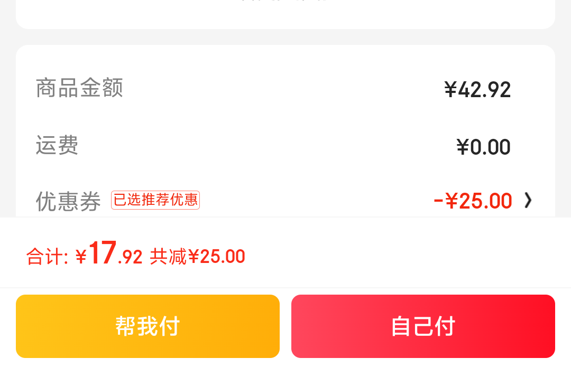Image resolution: width=571 pixels, height=377 pixels.
Task: Select the ¥42.92 goods amount value
Action: (x=477, y=89)
